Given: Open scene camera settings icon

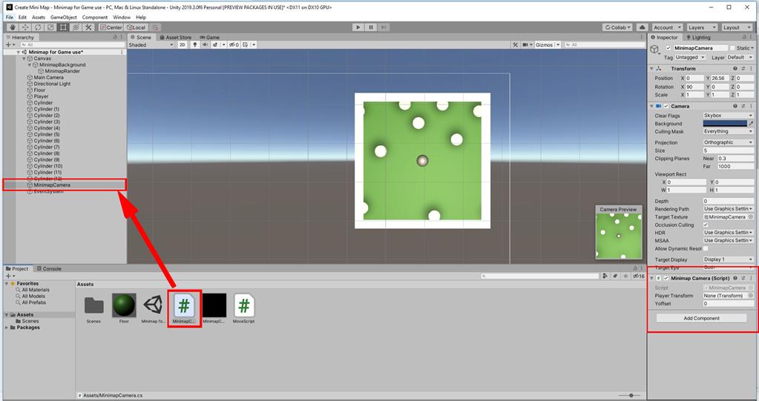Looking at the screenshot, I should click(x=526, y=44).
